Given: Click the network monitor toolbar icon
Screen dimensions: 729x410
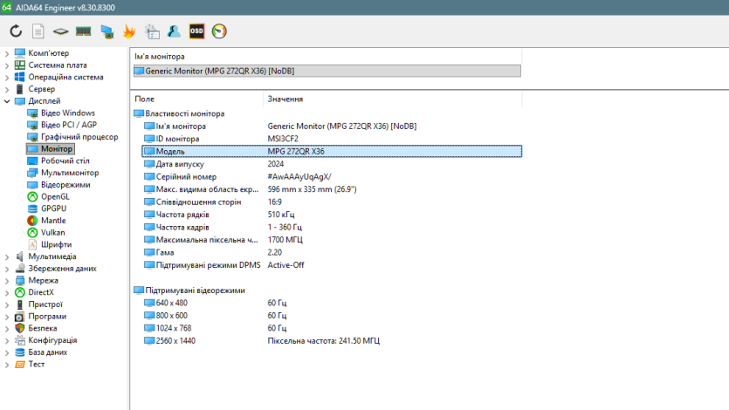Looking at the screenshot, I should (x=107, y=31).
